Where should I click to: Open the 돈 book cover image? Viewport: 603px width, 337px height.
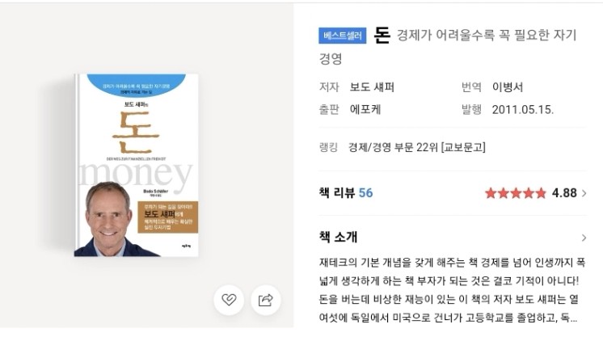click(136, 165)
